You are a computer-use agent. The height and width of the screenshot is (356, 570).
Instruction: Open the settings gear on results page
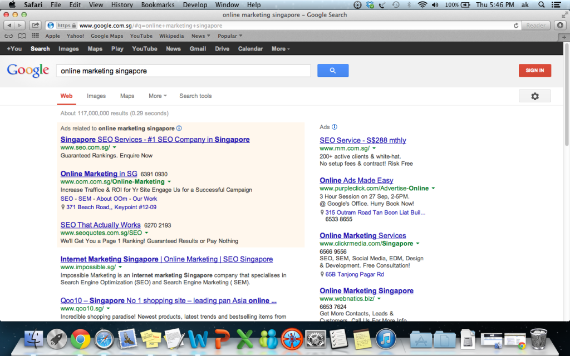tap(534, 96)
